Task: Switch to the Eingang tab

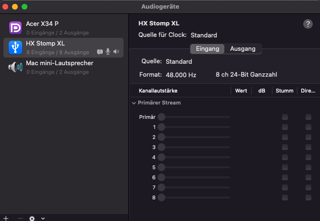Action: pos(208,49)
